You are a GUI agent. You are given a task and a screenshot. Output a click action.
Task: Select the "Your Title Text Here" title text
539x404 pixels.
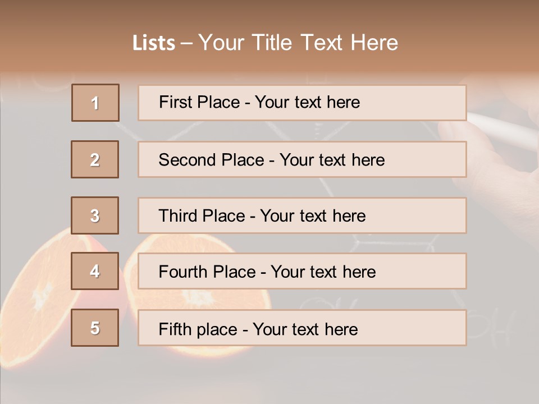click(298, 43)
